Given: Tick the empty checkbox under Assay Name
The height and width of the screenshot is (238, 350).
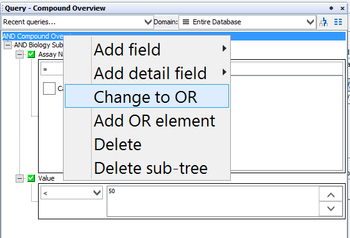Looking at the screenshot, I should 49,88.
